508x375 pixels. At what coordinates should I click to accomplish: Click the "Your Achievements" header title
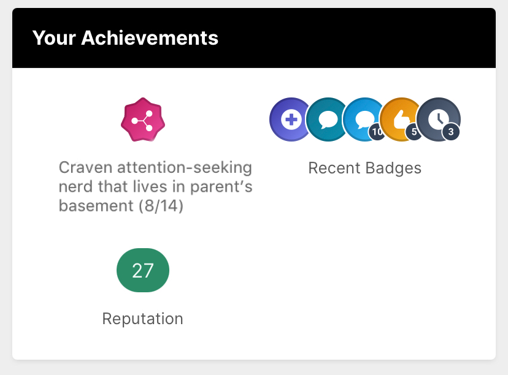pos(125,38)
